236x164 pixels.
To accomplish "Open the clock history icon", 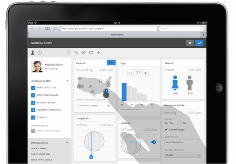I will pos(40,52).
